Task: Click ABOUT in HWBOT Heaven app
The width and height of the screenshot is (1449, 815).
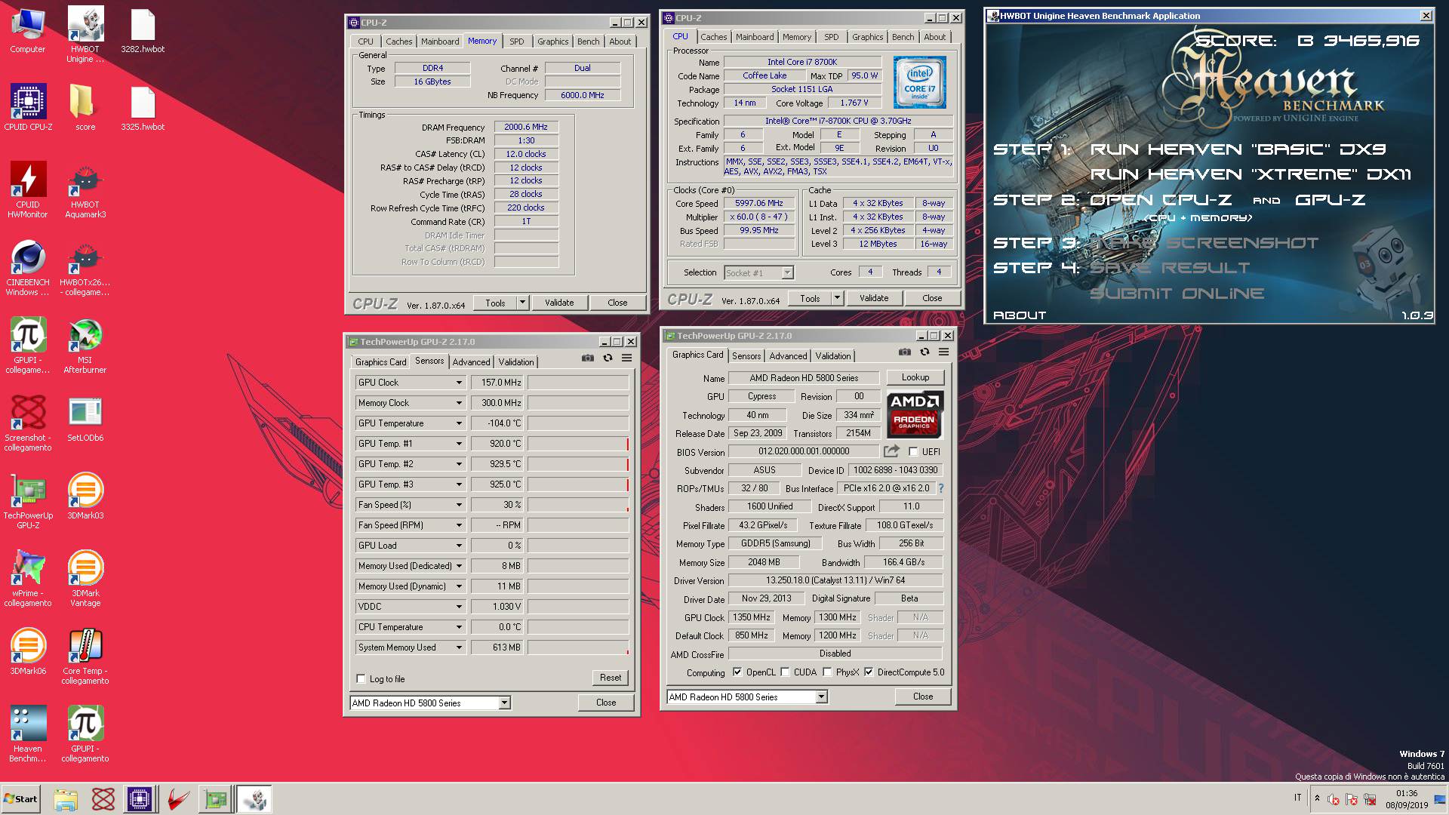Action: pyautogui.click(x=1020, y=315)
